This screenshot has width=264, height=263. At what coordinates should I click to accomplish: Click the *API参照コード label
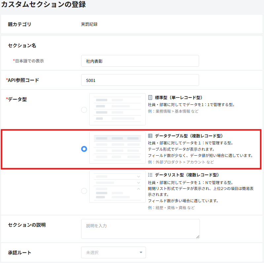22,80
